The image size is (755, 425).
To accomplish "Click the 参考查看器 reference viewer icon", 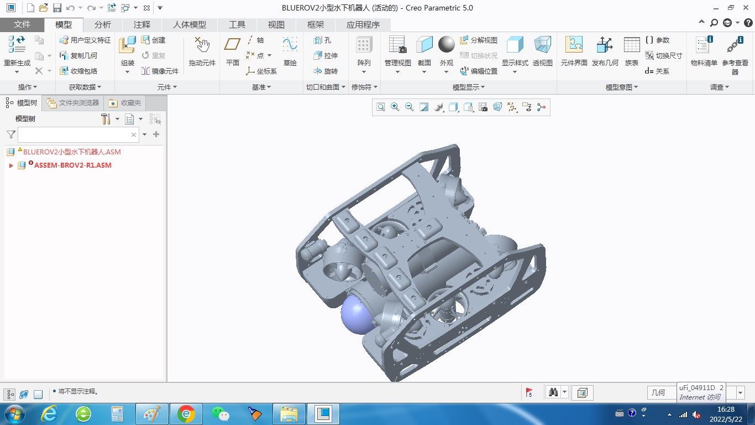I will coord(735,46).
